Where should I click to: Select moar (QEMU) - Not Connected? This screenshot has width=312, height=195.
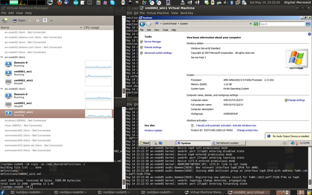pyautogui.click(x=23, y=126)
